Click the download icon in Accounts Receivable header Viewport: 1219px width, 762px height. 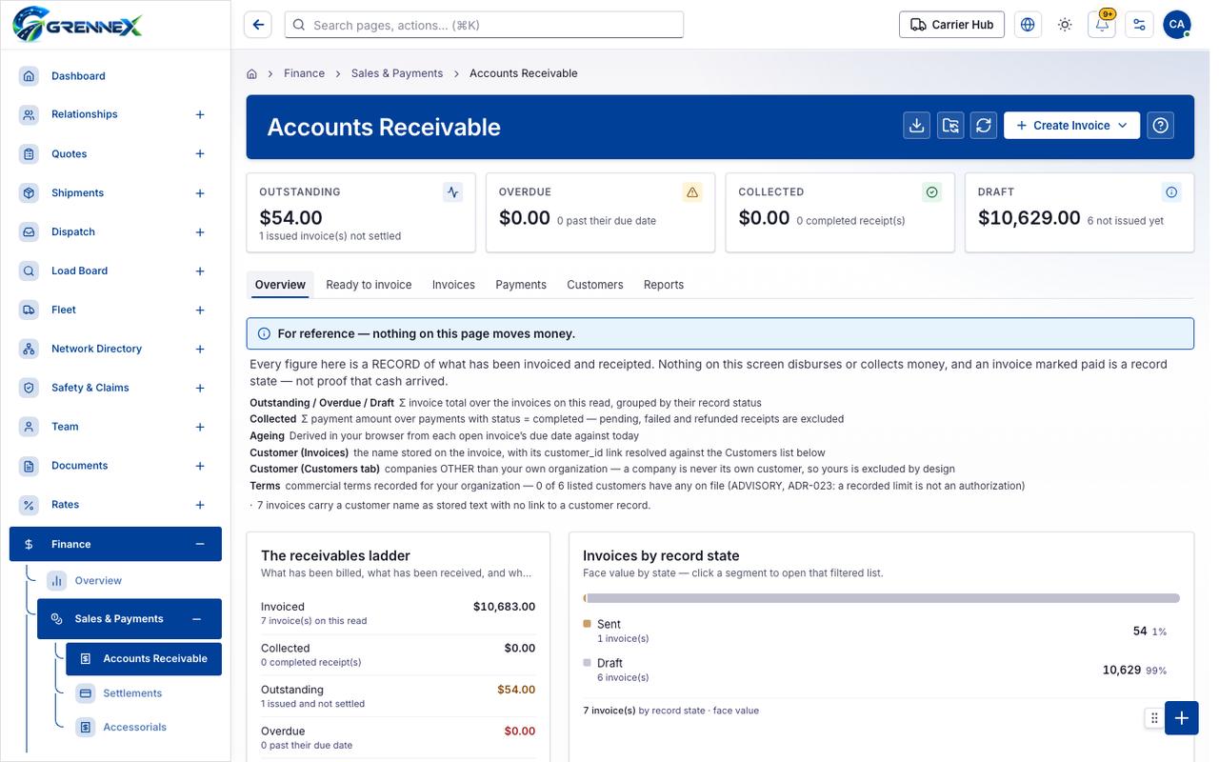click(x=917, y=125)
